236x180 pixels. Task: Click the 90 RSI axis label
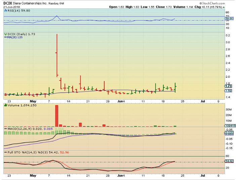click(x=227, y=12)
